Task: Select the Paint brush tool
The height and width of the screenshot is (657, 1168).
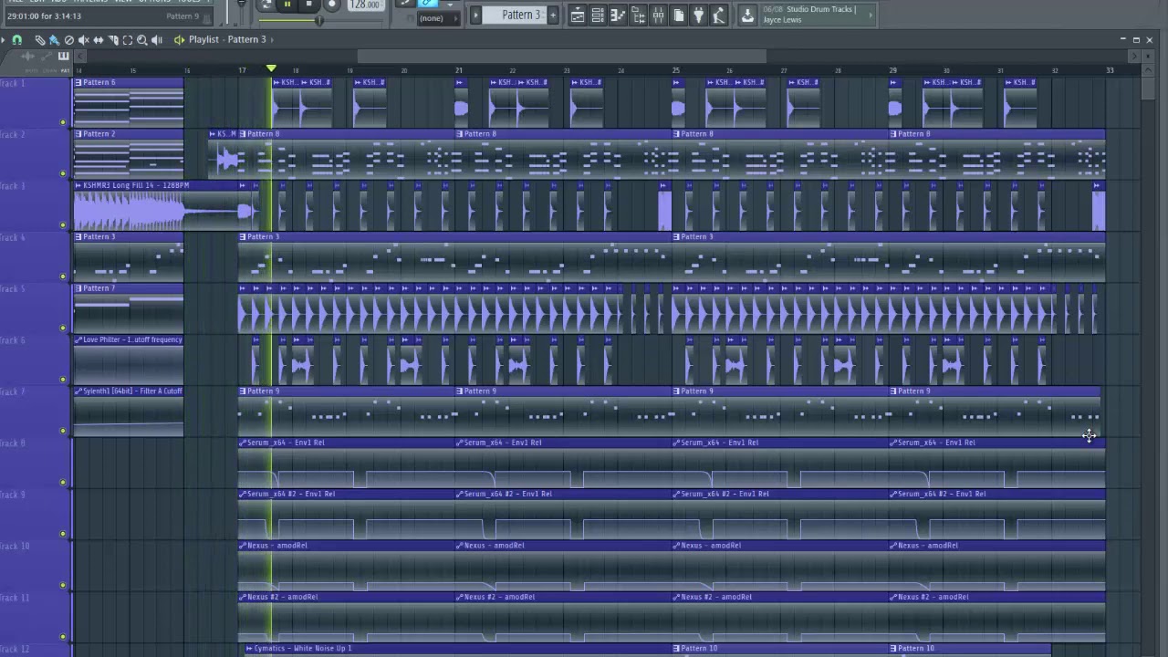Action: click(54, 39)
